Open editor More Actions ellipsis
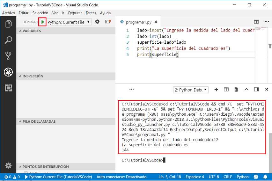Screen dimensions: 272x181 pos(267,22)
